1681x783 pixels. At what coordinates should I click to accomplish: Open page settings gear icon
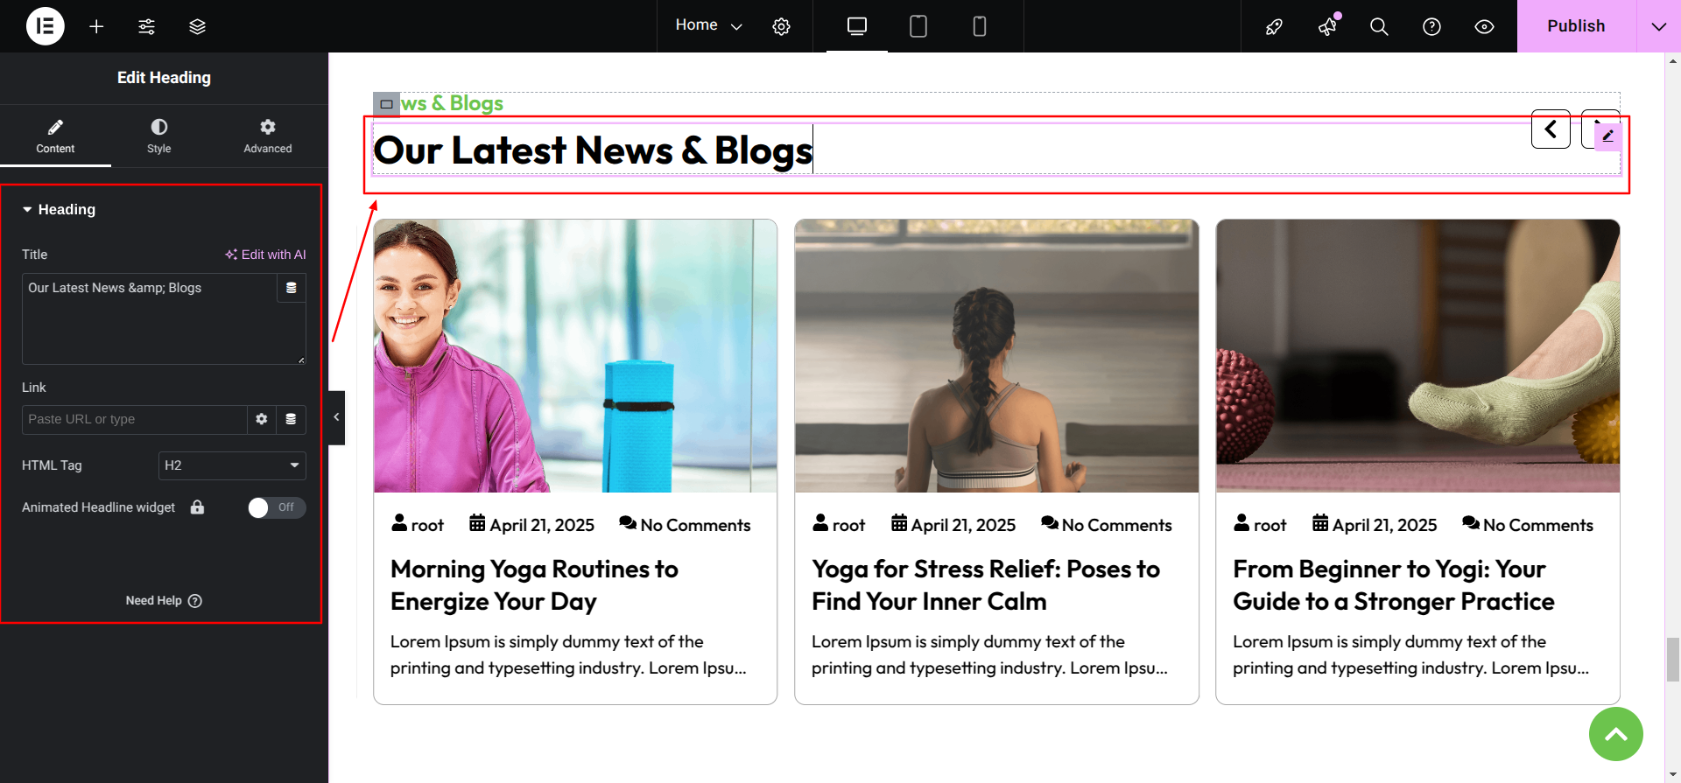(781, 26)
